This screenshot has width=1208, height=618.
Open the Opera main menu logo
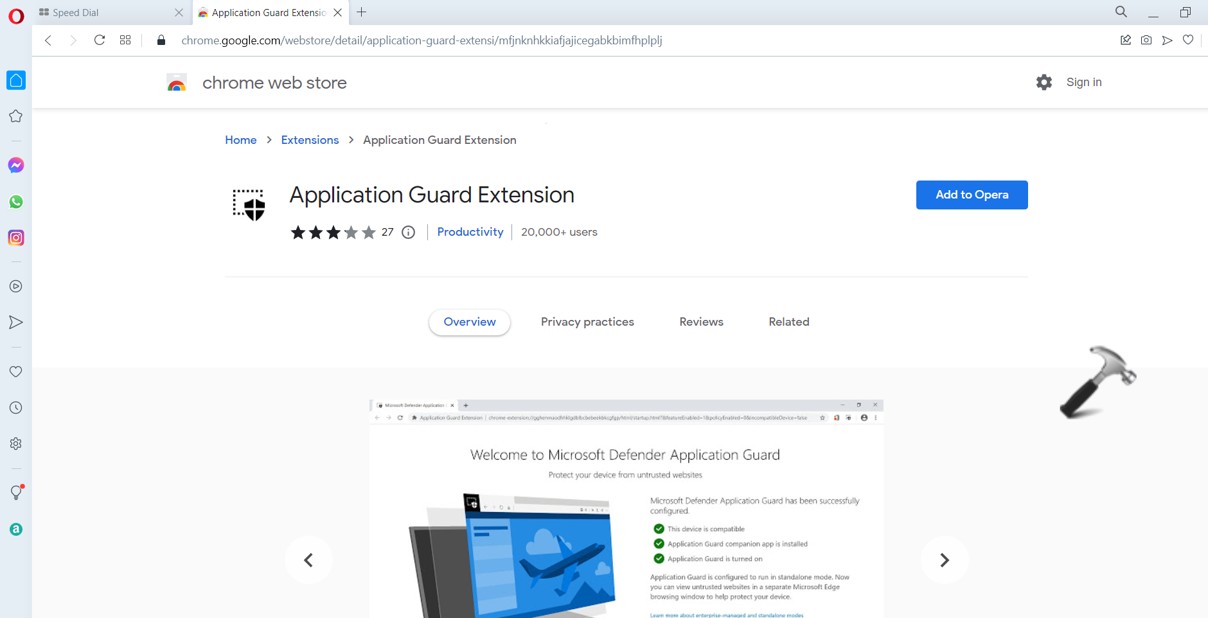[16, 16]
